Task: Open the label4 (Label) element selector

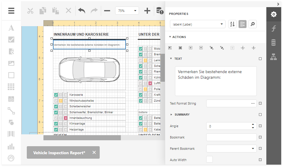Action: point(198,24)
